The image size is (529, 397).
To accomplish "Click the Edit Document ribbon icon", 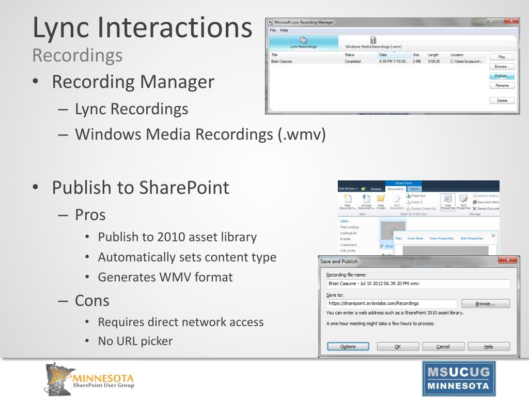I will 397,199.
